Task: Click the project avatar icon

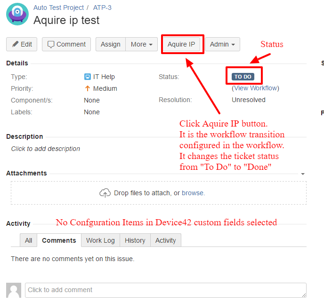Action: coord(17,14)
